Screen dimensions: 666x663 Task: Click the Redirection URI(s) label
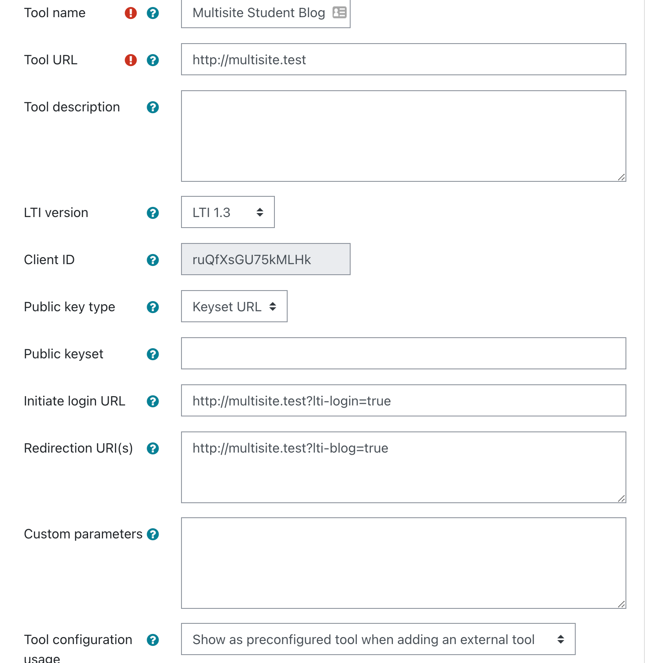(x=78, y=448)
